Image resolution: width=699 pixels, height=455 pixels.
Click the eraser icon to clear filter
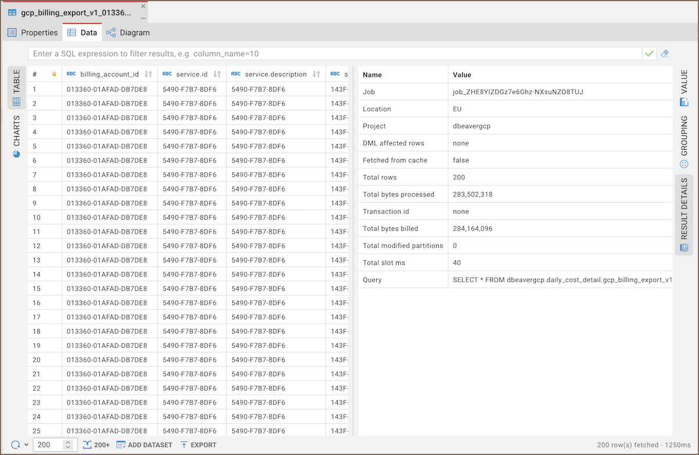click(665, 54)
